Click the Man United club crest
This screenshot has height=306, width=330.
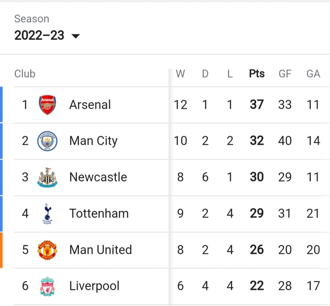[x=47, y=250]
